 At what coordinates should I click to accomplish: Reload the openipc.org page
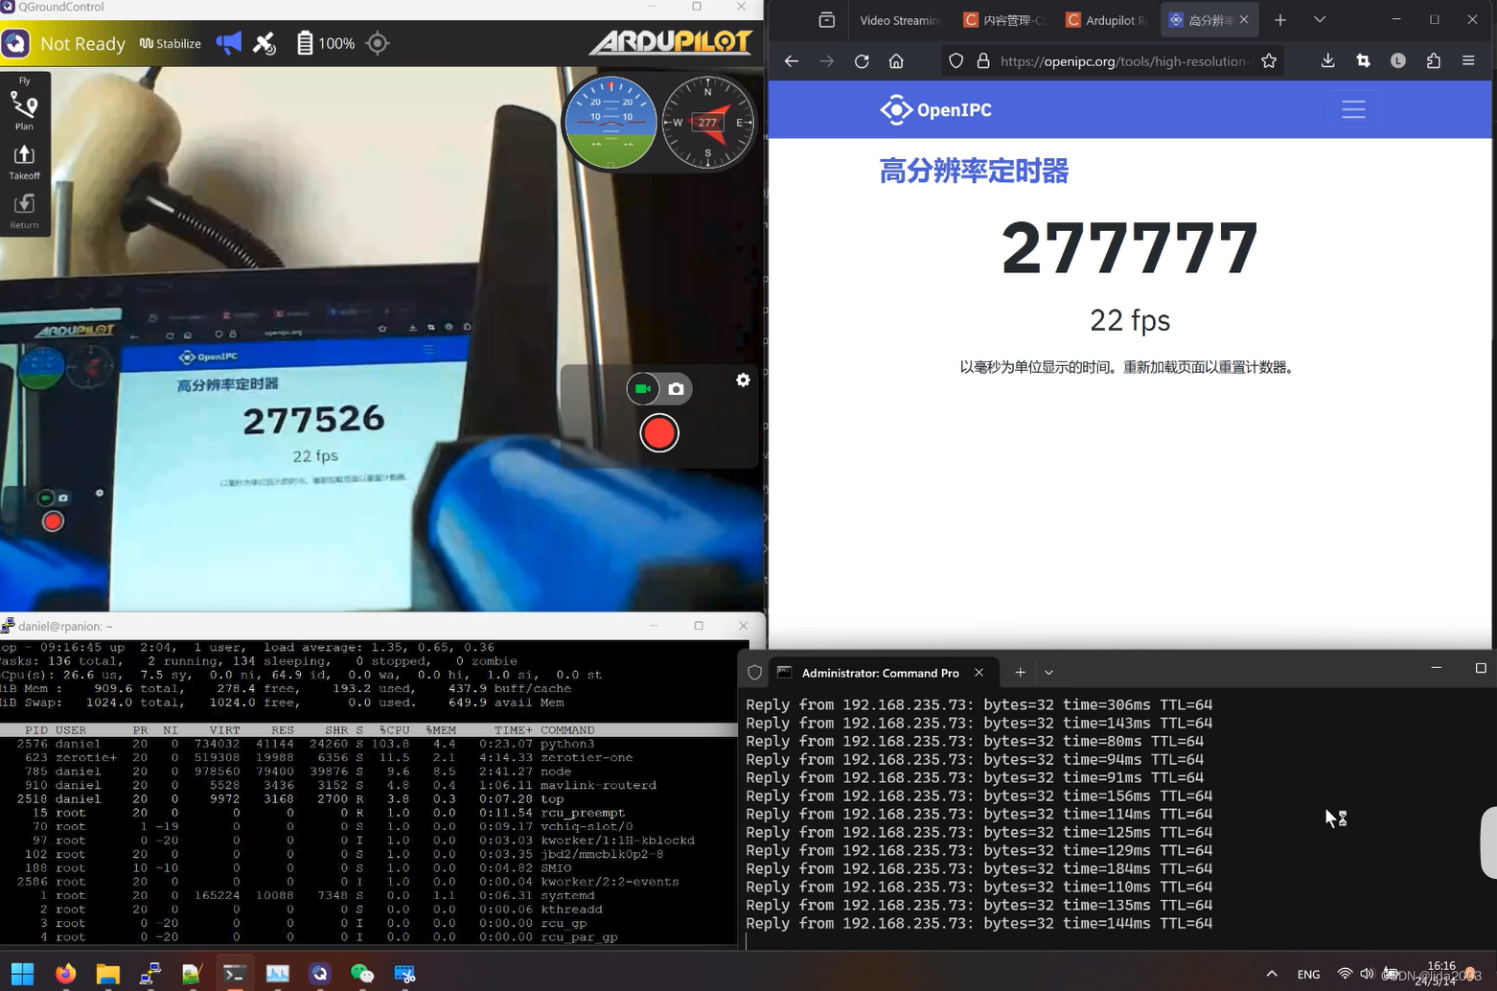click(x=862, y=61)
